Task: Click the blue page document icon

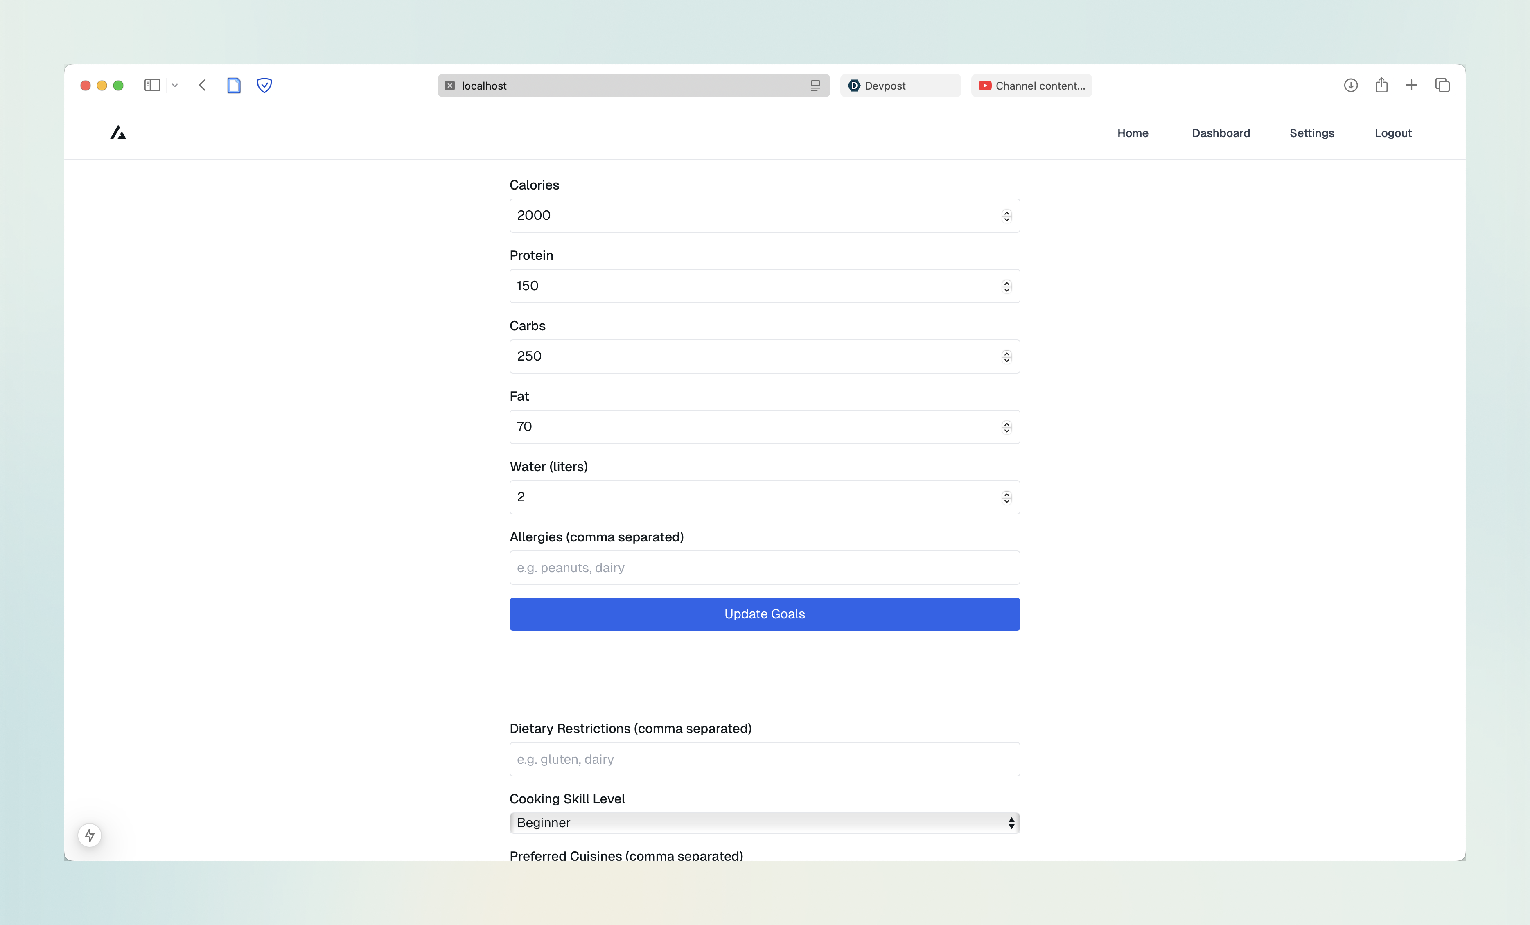Action: (x=233, y=85)
